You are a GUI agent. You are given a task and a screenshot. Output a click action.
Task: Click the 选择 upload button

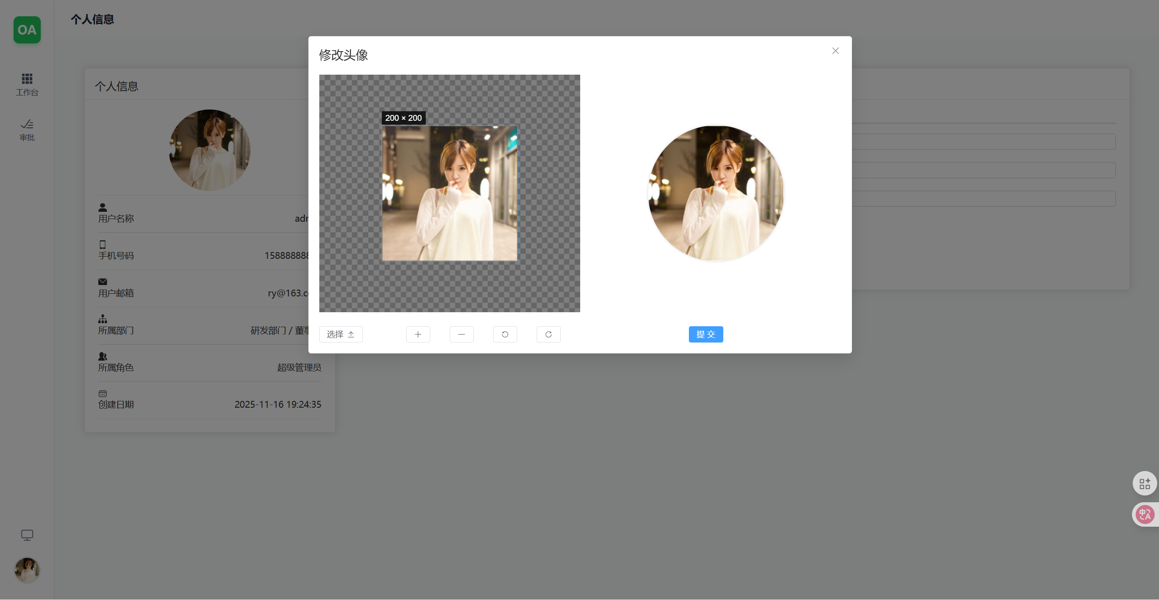[341, 334]
